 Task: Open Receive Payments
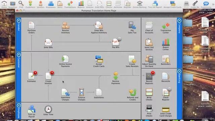pyautogui.click(x=116, y=78)
